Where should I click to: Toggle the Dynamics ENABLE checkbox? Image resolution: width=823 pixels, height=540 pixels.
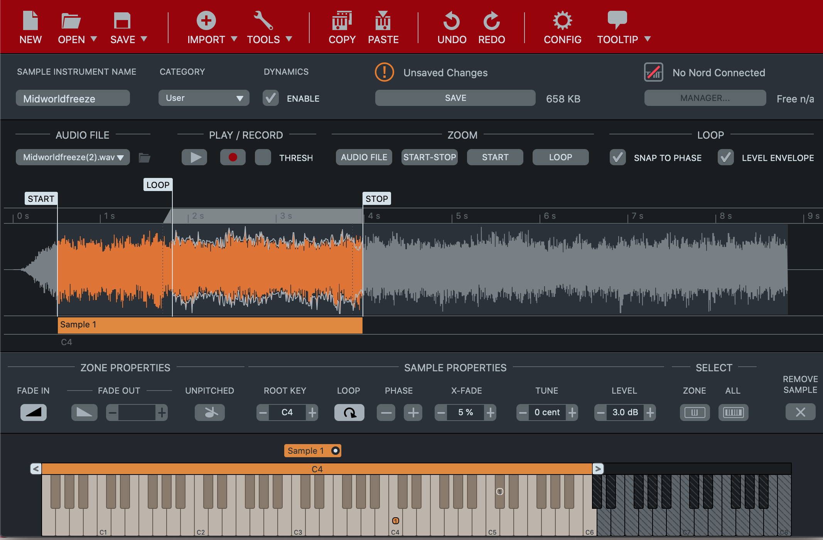tap(271, 98)
